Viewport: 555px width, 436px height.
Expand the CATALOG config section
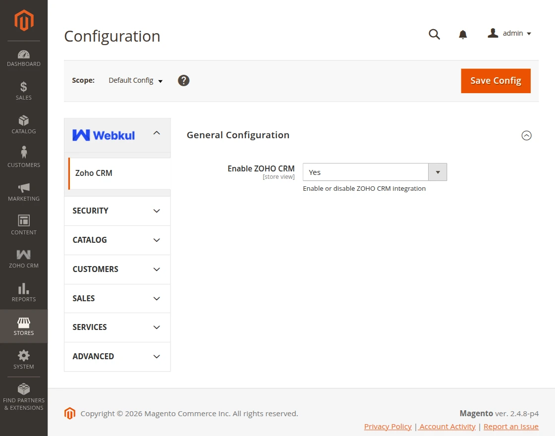tap(117, 240)
